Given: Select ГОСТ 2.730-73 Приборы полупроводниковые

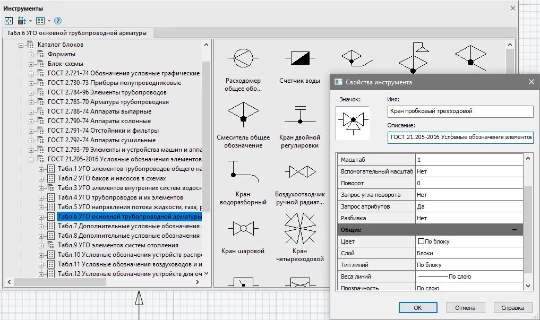Looking at the screenshot, I should point(114,83).
